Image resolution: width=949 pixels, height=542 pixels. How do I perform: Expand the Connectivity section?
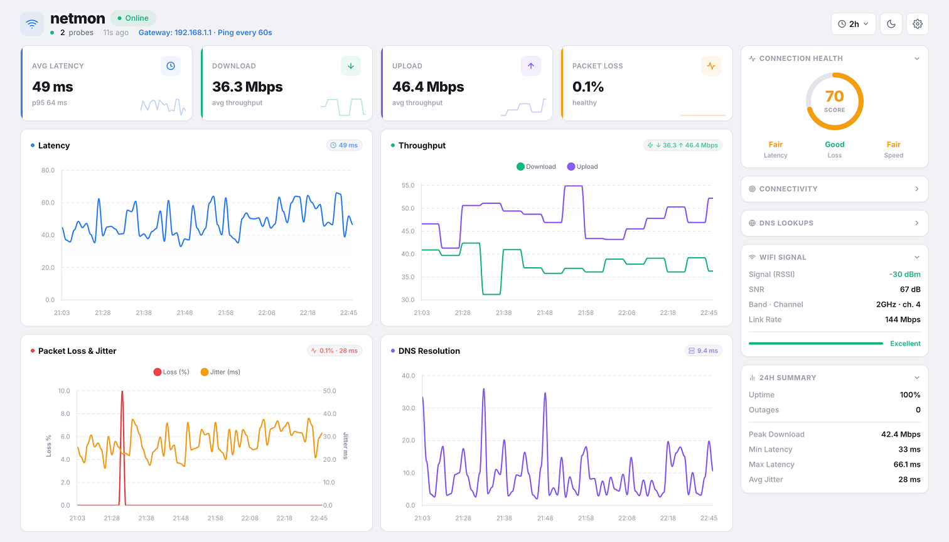click(x=835, y=189)
